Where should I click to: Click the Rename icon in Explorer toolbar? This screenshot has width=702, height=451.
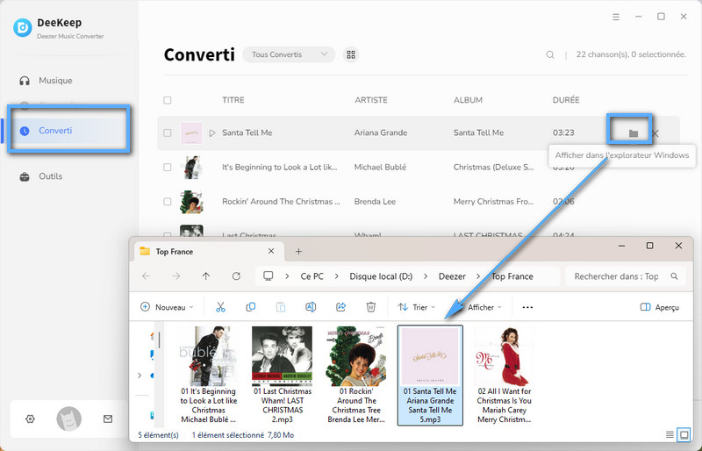(x=311, y=307)
